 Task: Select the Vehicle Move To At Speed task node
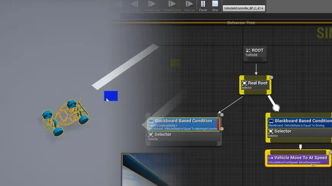click(x=298, y=159)
